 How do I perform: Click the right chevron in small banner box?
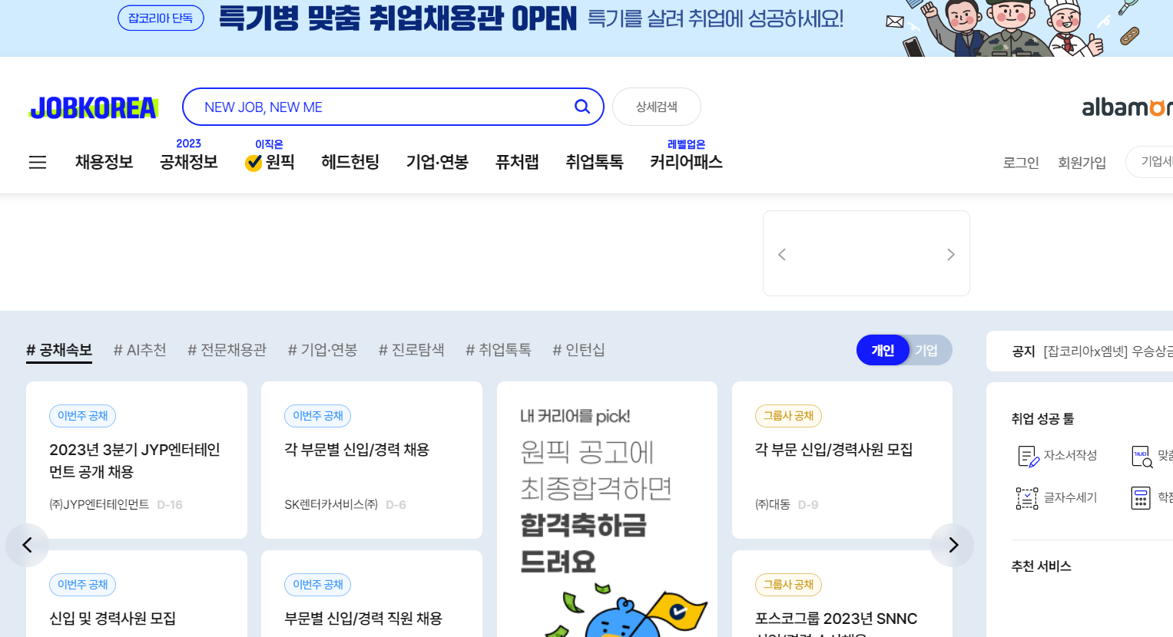[x=951, y=254]
